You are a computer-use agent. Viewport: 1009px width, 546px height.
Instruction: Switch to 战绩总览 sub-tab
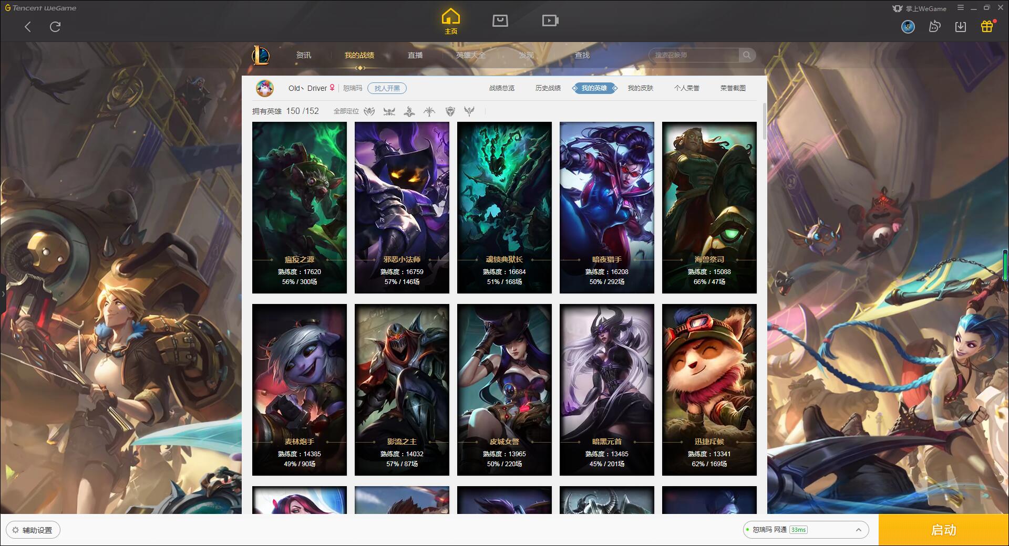pyautogui.click(x=502, y=88)
